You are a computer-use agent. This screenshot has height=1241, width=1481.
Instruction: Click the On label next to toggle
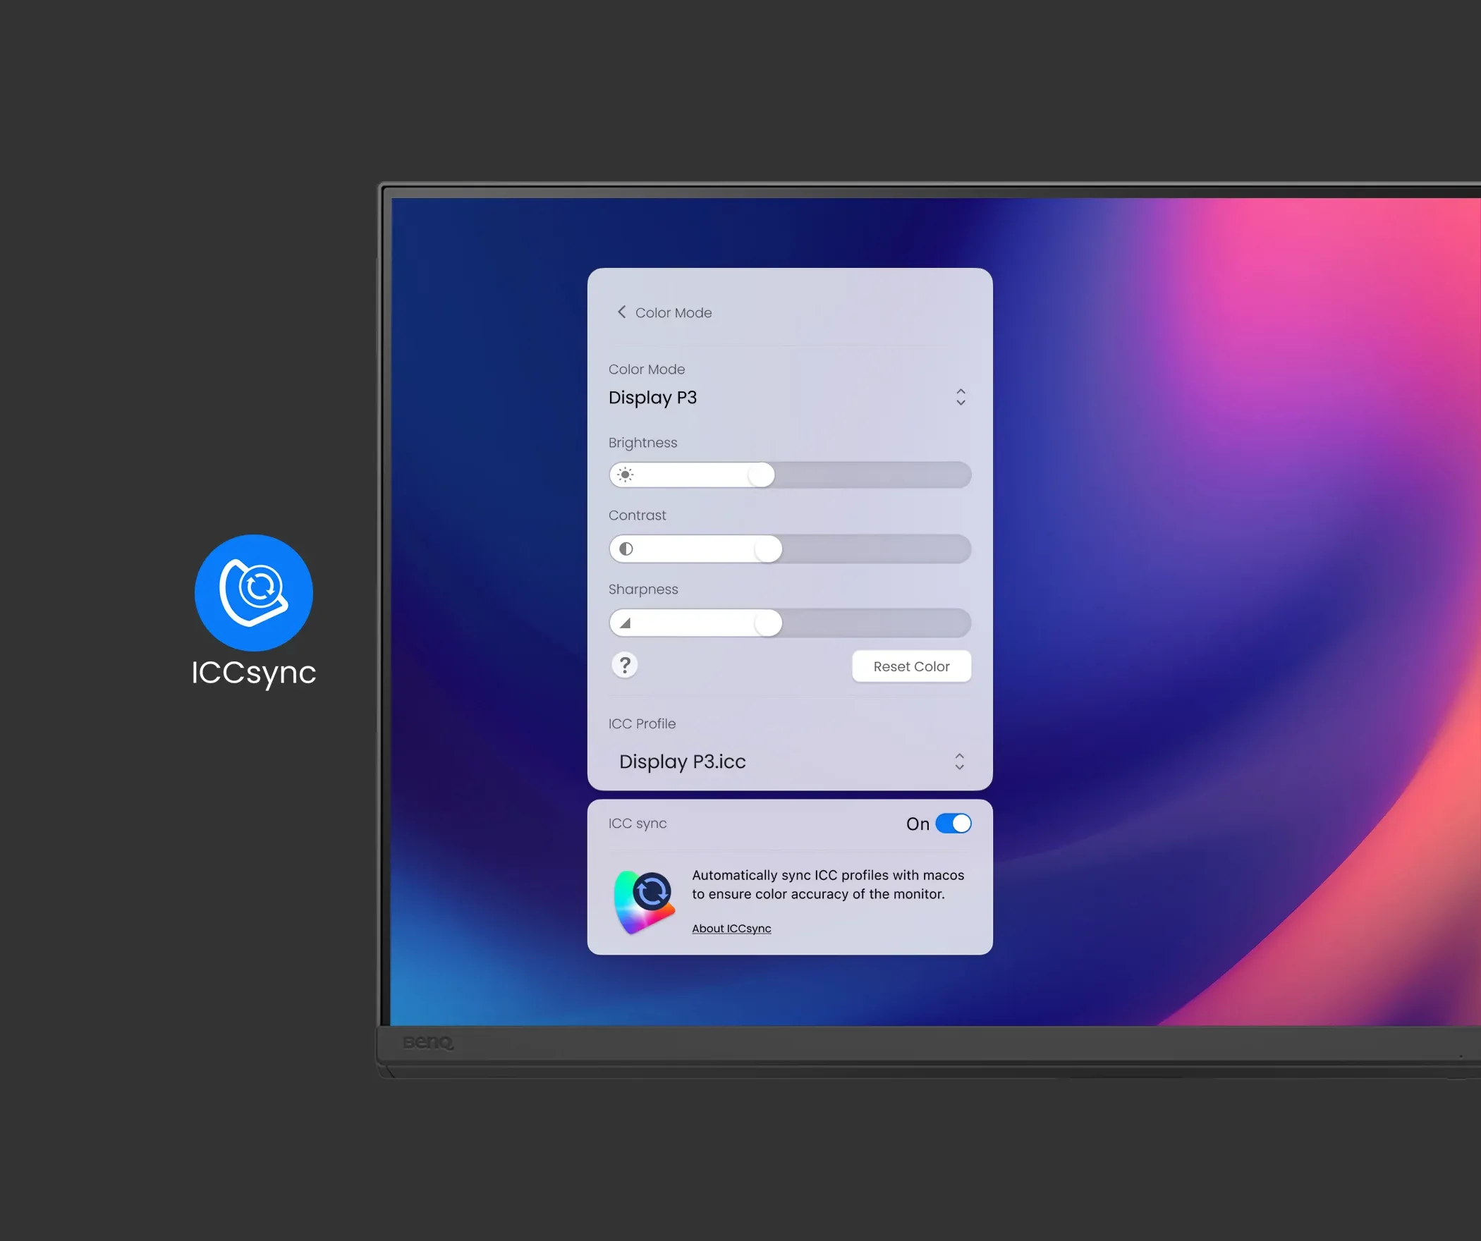click(917, 824)
